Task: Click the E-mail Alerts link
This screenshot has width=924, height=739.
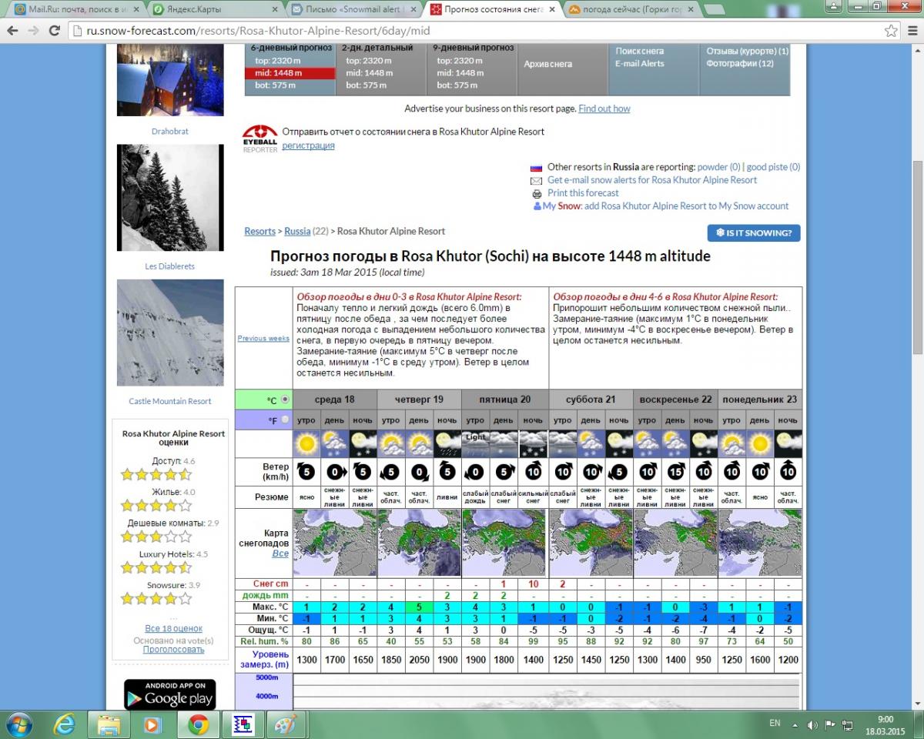Action: click(x=639, y=63)
